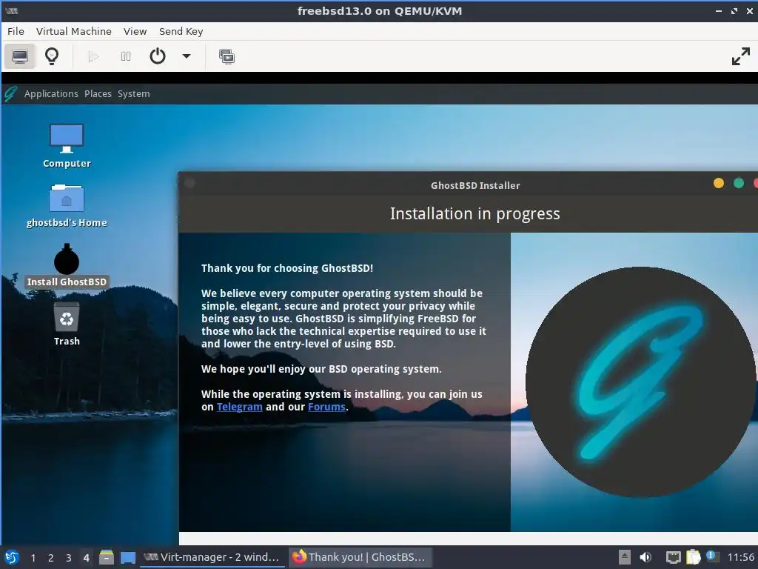Open the guest Applications menu
The width and height of the screenshot is (758, 569).
(51, 94)
